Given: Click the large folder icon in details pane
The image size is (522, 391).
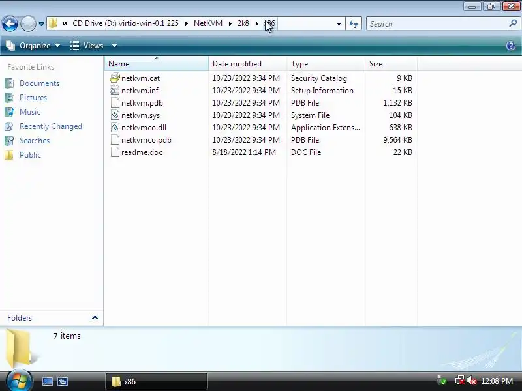Looking at the screenshot, I should coord(20,349).
